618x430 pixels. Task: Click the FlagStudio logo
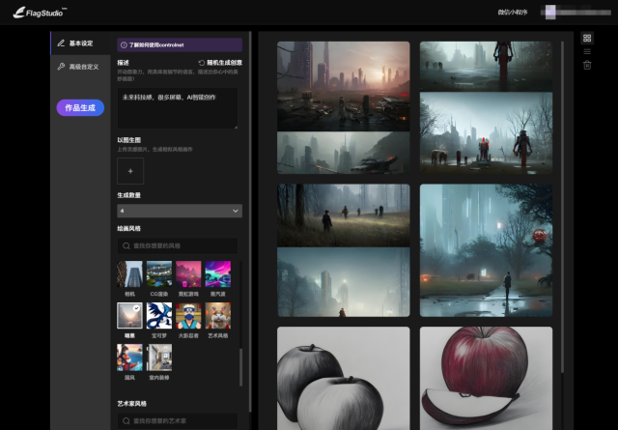tap(34, 13)
